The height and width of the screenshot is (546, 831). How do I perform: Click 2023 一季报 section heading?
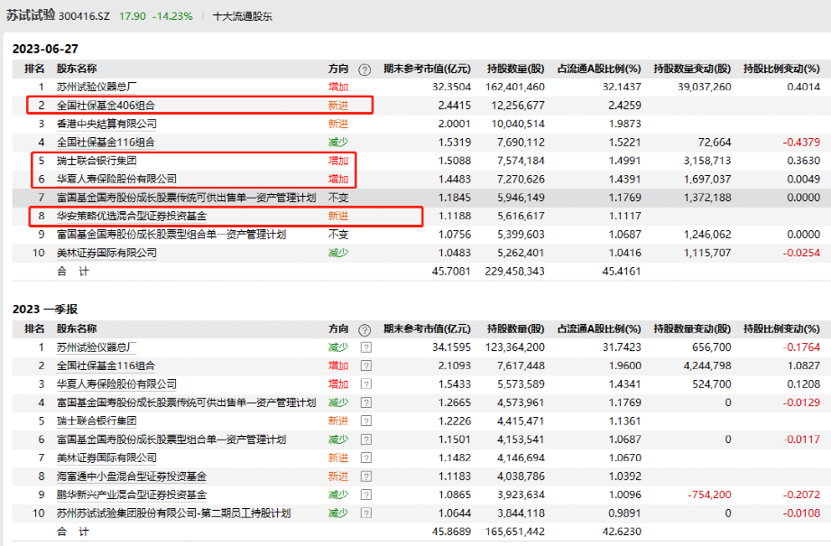click(45, 309)
